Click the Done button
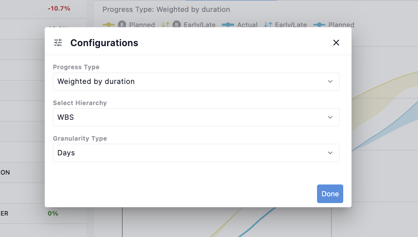 pyautogui.click(x=330, y=194)
